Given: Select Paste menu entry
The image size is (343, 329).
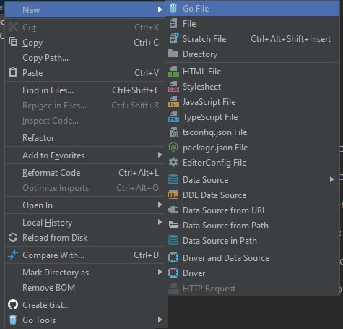Looking at the screenshot, I should (84, 73).
